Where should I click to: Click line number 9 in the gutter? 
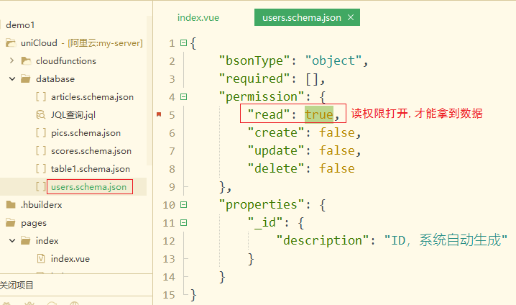click(x=172, y=187)
